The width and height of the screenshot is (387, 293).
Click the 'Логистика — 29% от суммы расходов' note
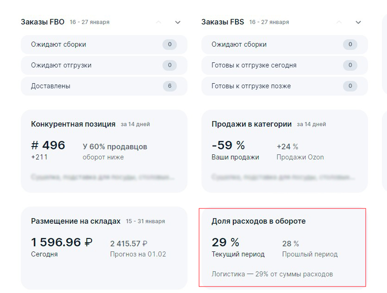[x=272, y=274]
